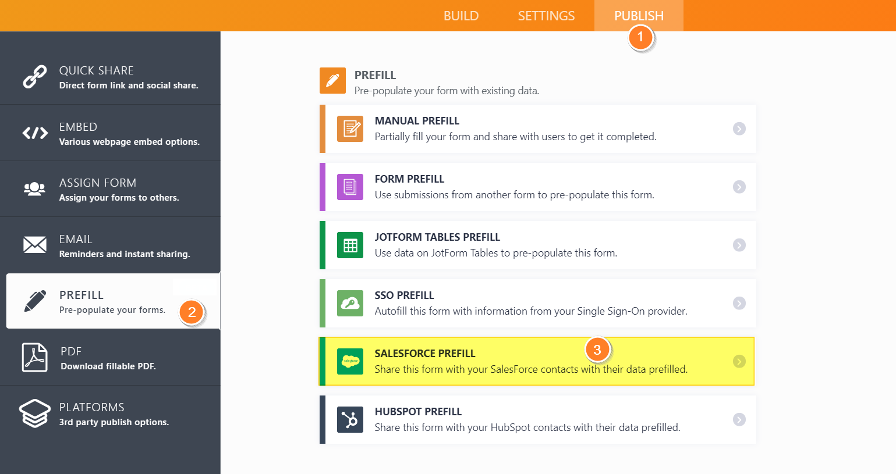Select the Prefill sidebar item
This screenshot has width=896, height=474.
(x=114, y=301)
